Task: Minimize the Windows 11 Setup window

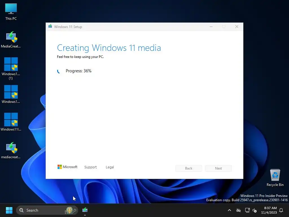Action: point(211,27)
